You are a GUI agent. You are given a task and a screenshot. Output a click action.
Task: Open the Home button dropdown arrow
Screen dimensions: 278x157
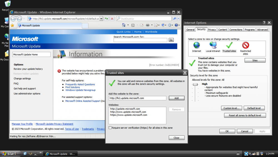tap(128, 25)
